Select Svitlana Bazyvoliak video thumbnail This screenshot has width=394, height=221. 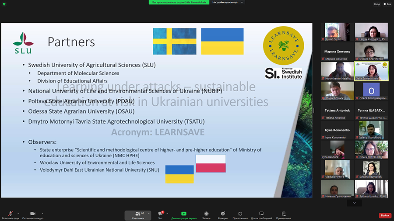[371, 169]
